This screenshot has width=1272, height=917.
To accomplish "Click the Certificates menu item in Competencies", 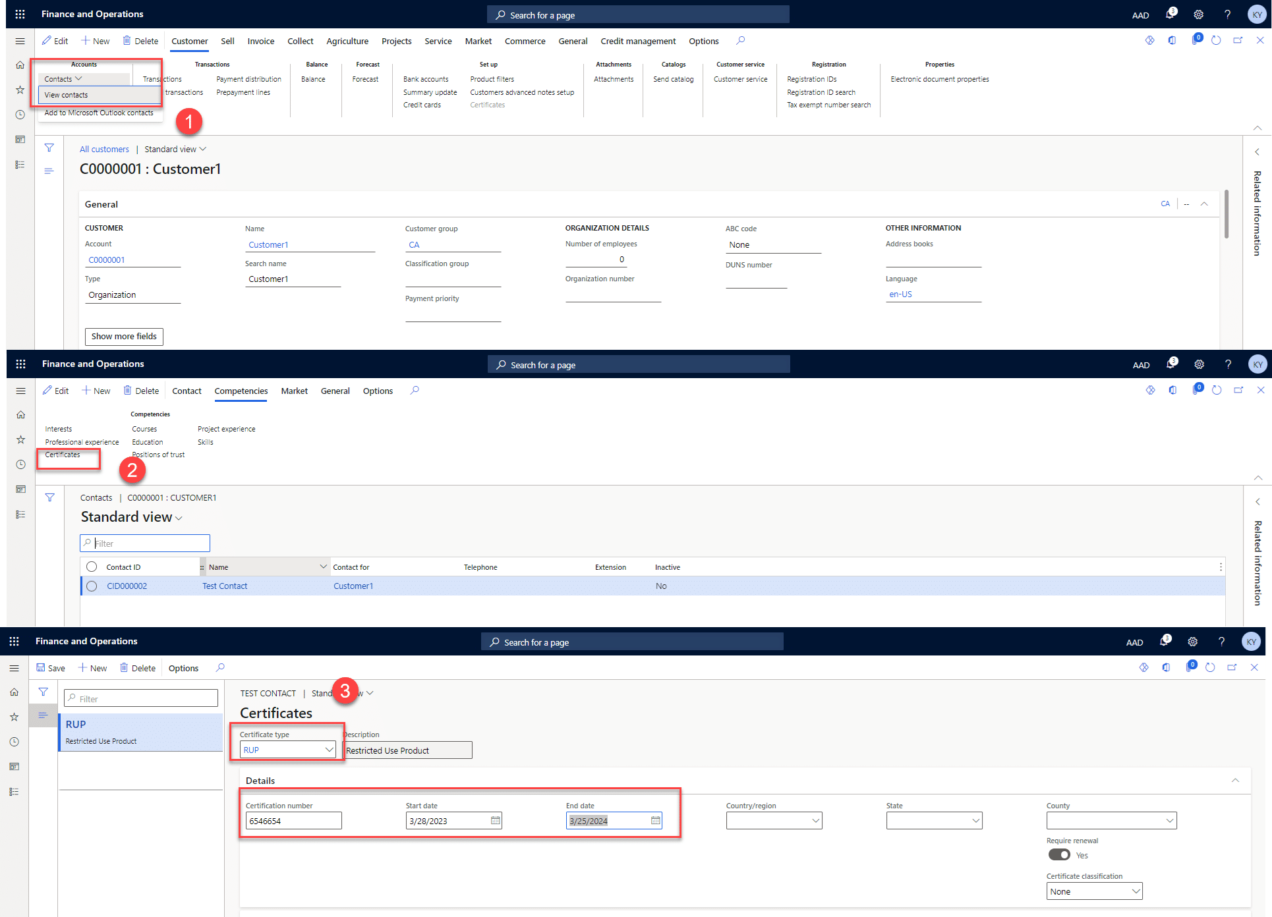I will tap(64, 454).
